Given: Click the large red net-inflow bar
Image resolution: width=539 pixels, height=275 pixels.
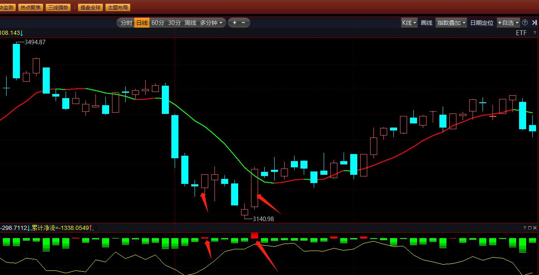Looking at the screenshot, I should pyautogui.click(x=254, y=236).
